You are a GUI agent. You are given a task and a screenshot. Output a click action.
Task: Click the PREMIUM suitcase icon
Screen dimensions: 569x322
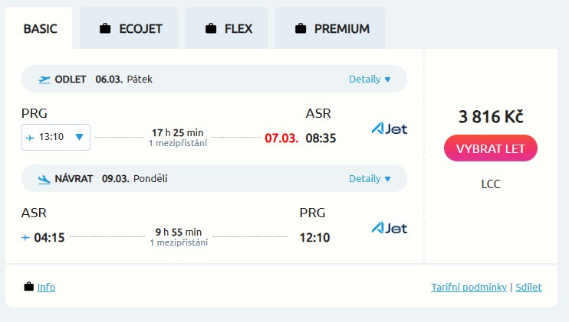point(301,29)
